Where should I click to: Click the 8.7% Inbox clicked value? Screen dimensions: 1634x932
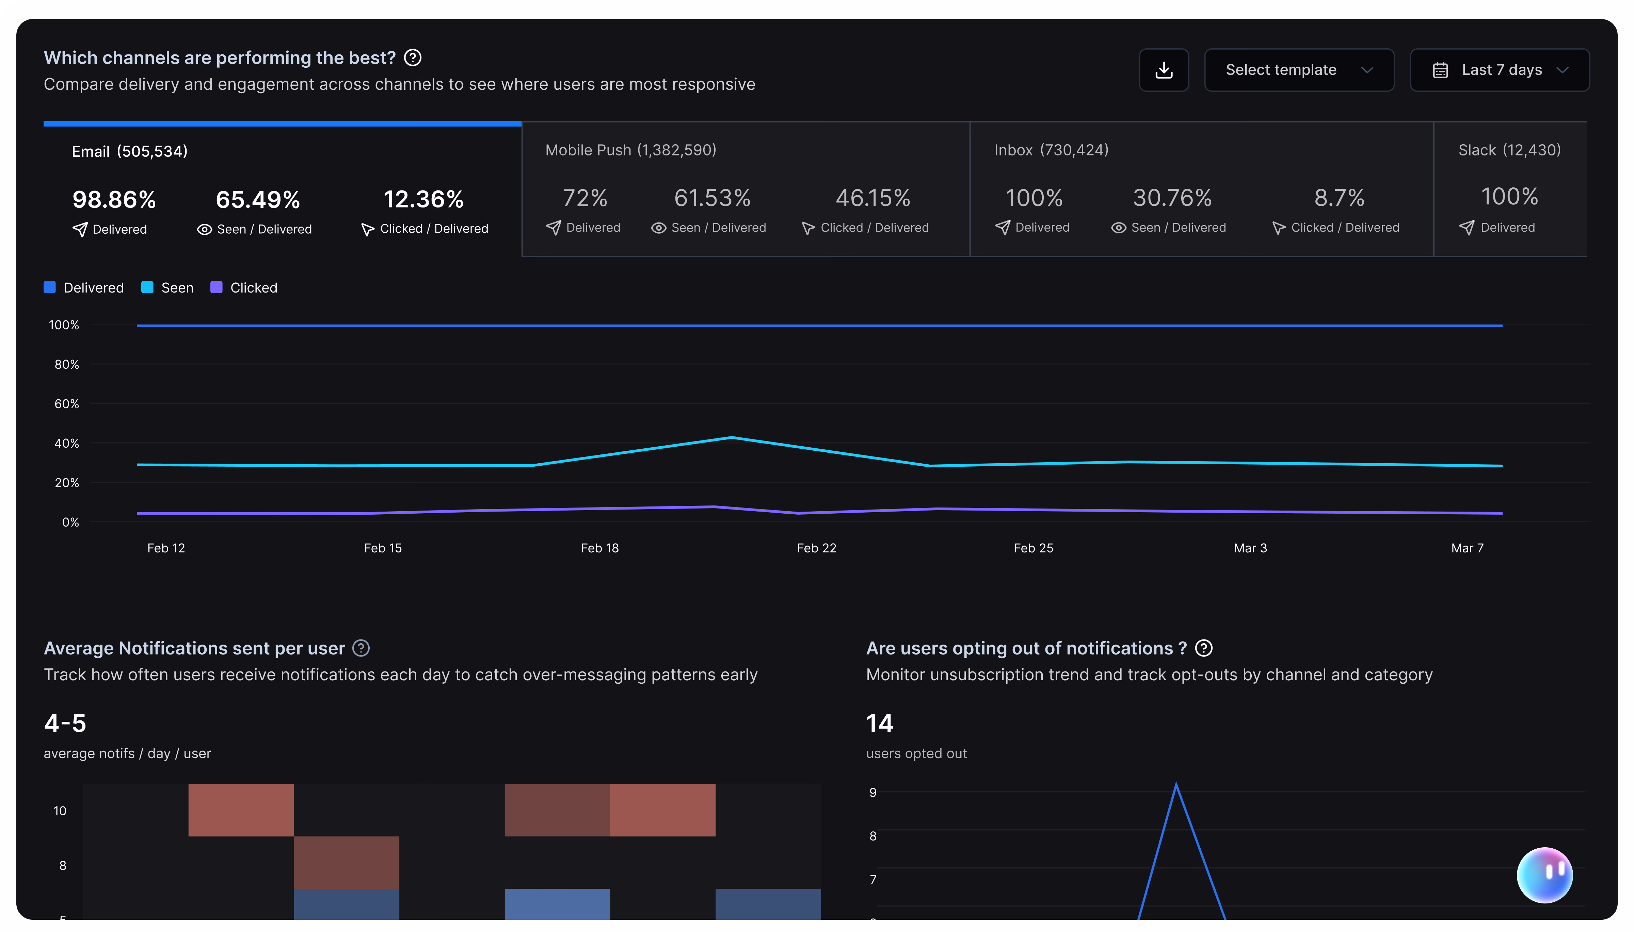pyautogui.click(x=1339, y=198)
